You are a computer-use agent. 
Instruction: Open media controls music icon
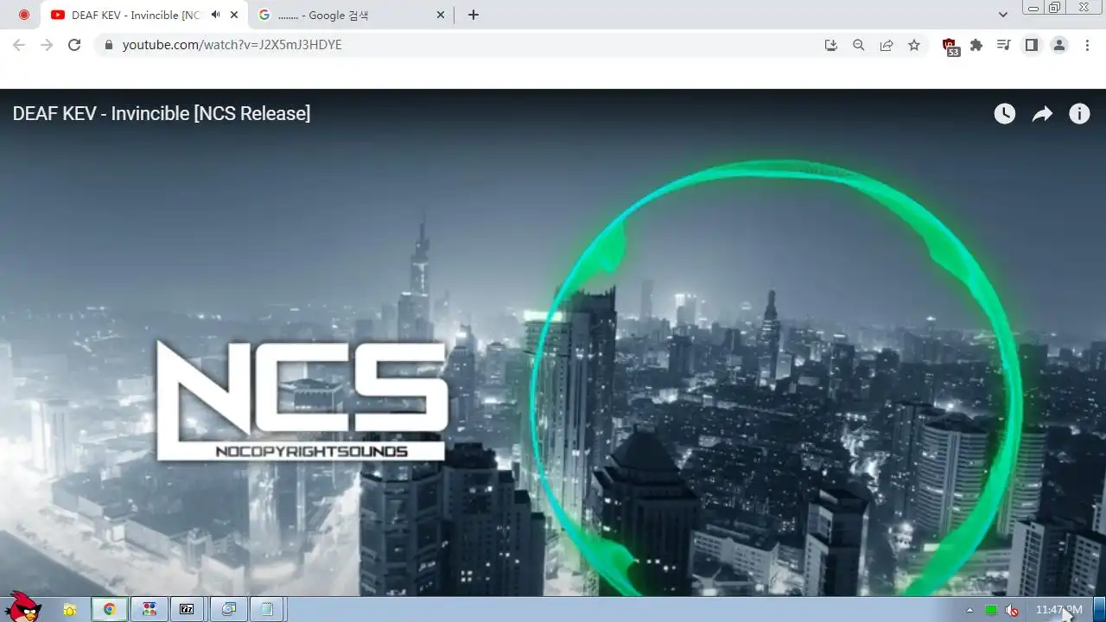1003,45
